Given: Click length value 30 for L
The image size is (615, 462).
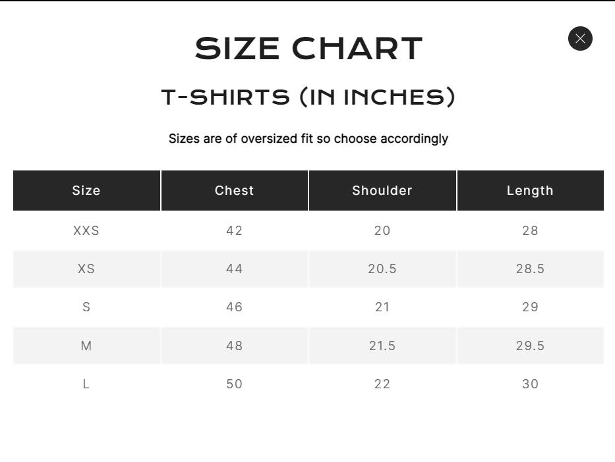Looking at the screenshot, I should [x=530, y=384].
